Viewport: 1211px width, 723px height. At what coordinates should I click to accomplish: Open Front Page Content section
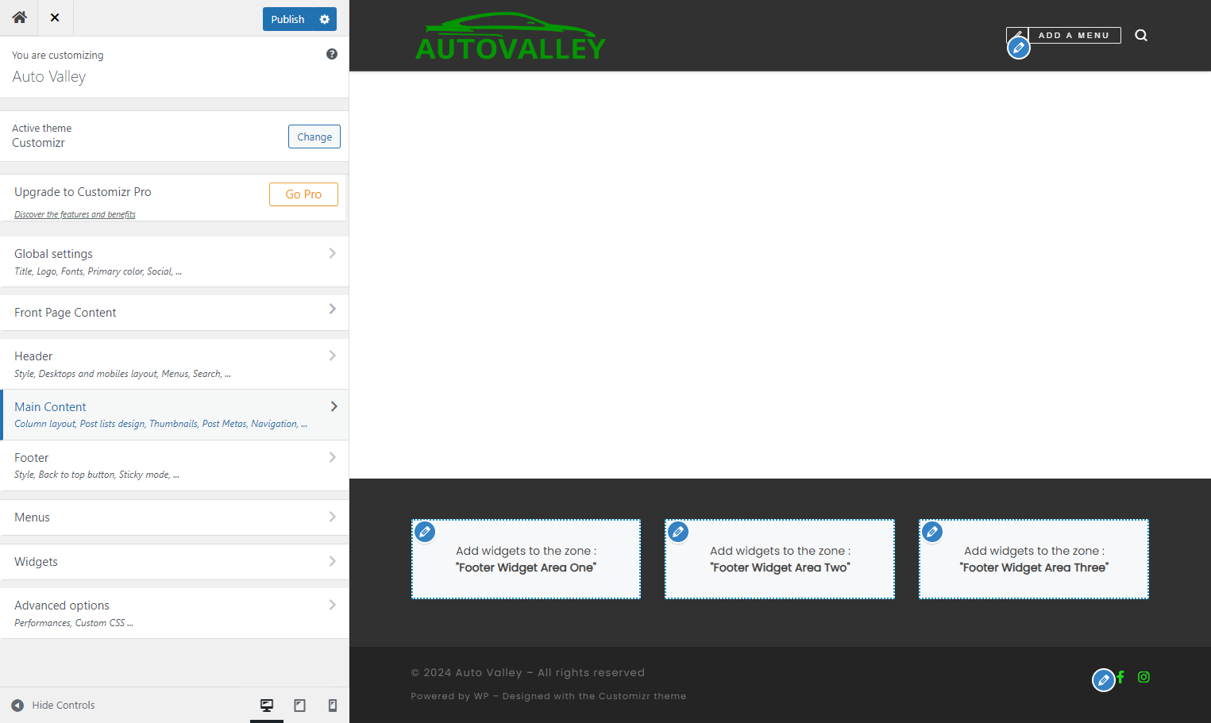[x=175, y=313]
